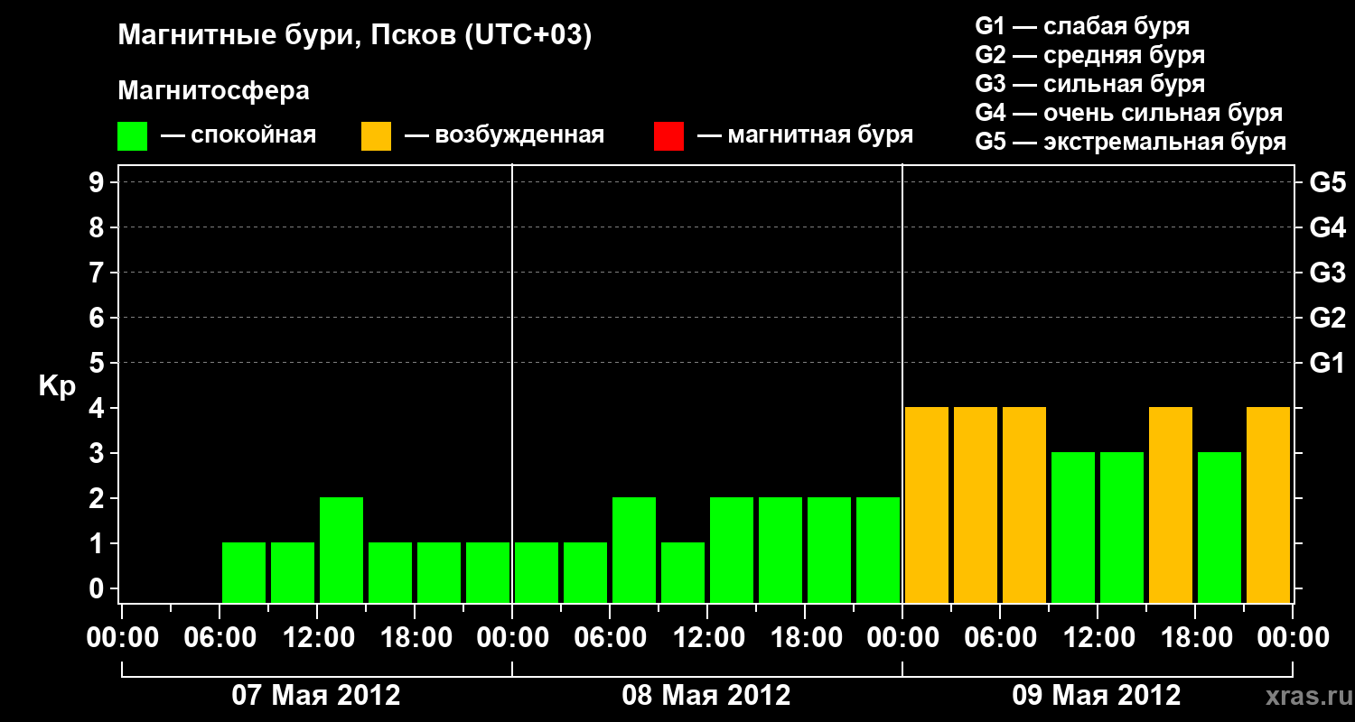Click the 09 Мая orange bar starting at 15:00
The height and width of the screenshot is (722, 1355).
pyautogui.click(x=1171, y=504)
